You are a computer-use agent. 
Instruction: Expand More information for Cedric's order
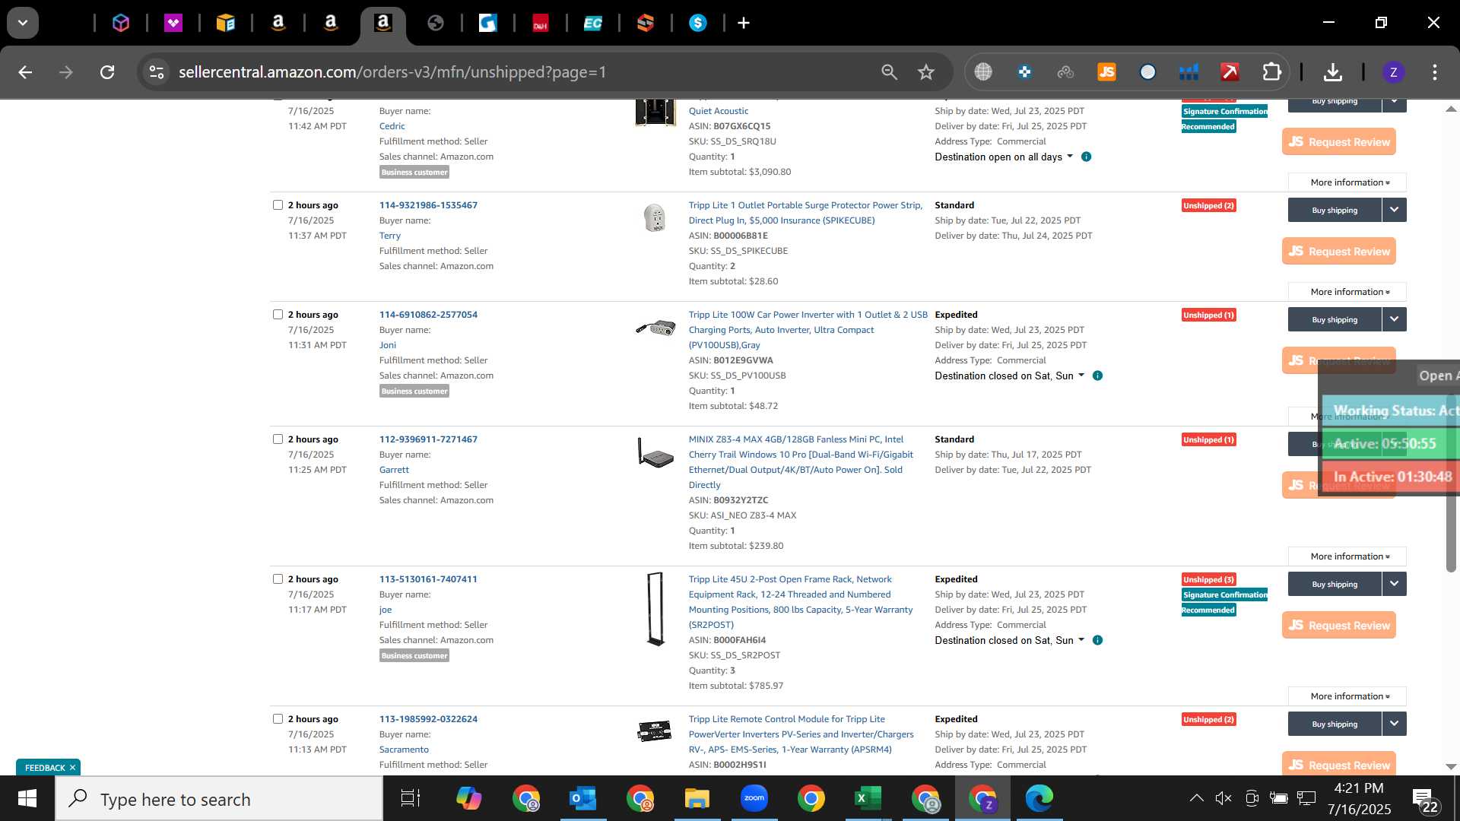click(x=1347, y=182)
